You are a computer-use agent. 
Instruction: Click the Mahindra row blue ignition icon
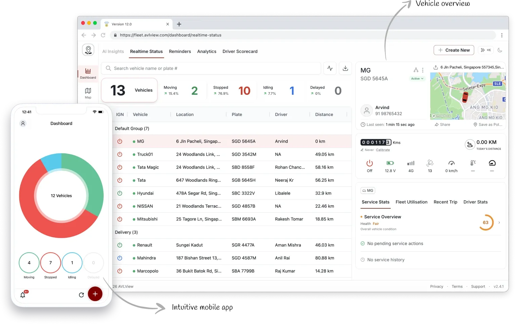click(x=120, y=258)
